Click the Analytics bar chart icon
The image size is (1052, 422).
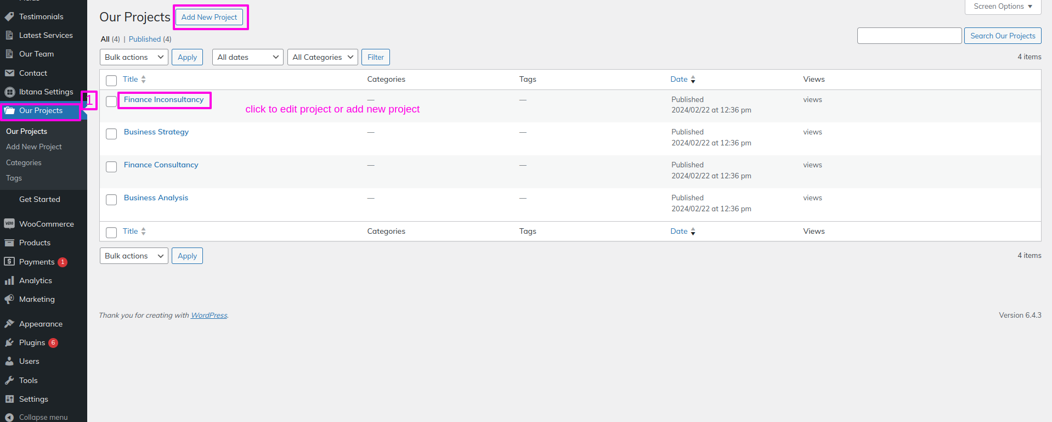click(x=9, y=280)
